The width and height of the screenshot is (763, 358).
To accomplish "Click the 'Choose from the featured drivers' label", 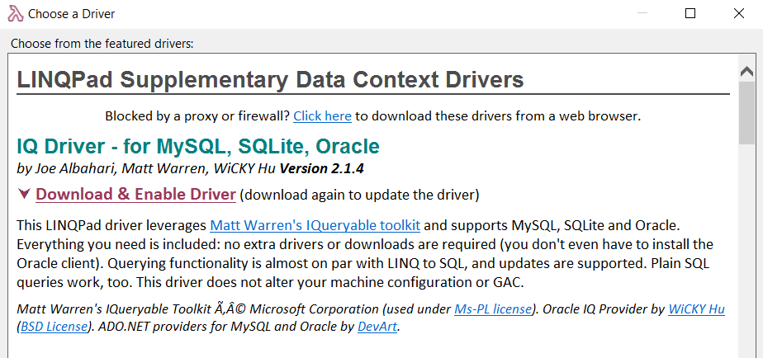I will coord(102,44).
